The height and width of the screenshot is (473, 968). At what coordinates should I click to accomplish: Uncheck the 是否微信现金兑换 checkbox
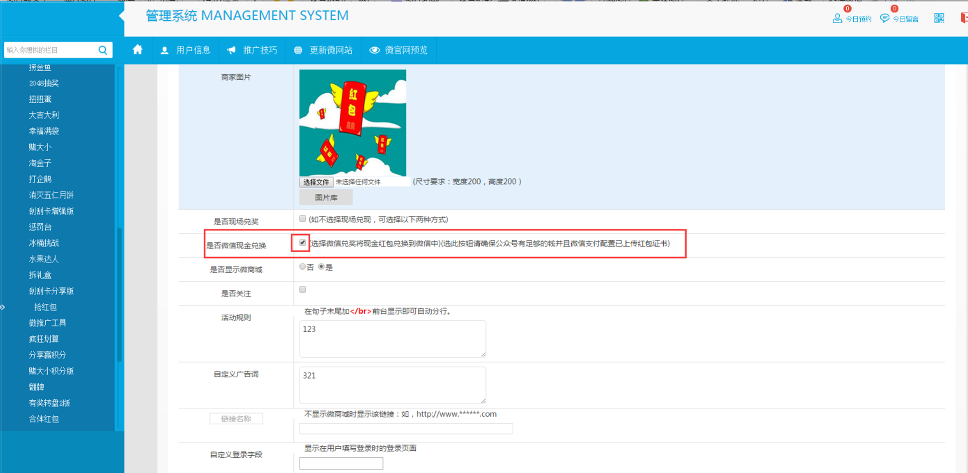tap(302, 243)
